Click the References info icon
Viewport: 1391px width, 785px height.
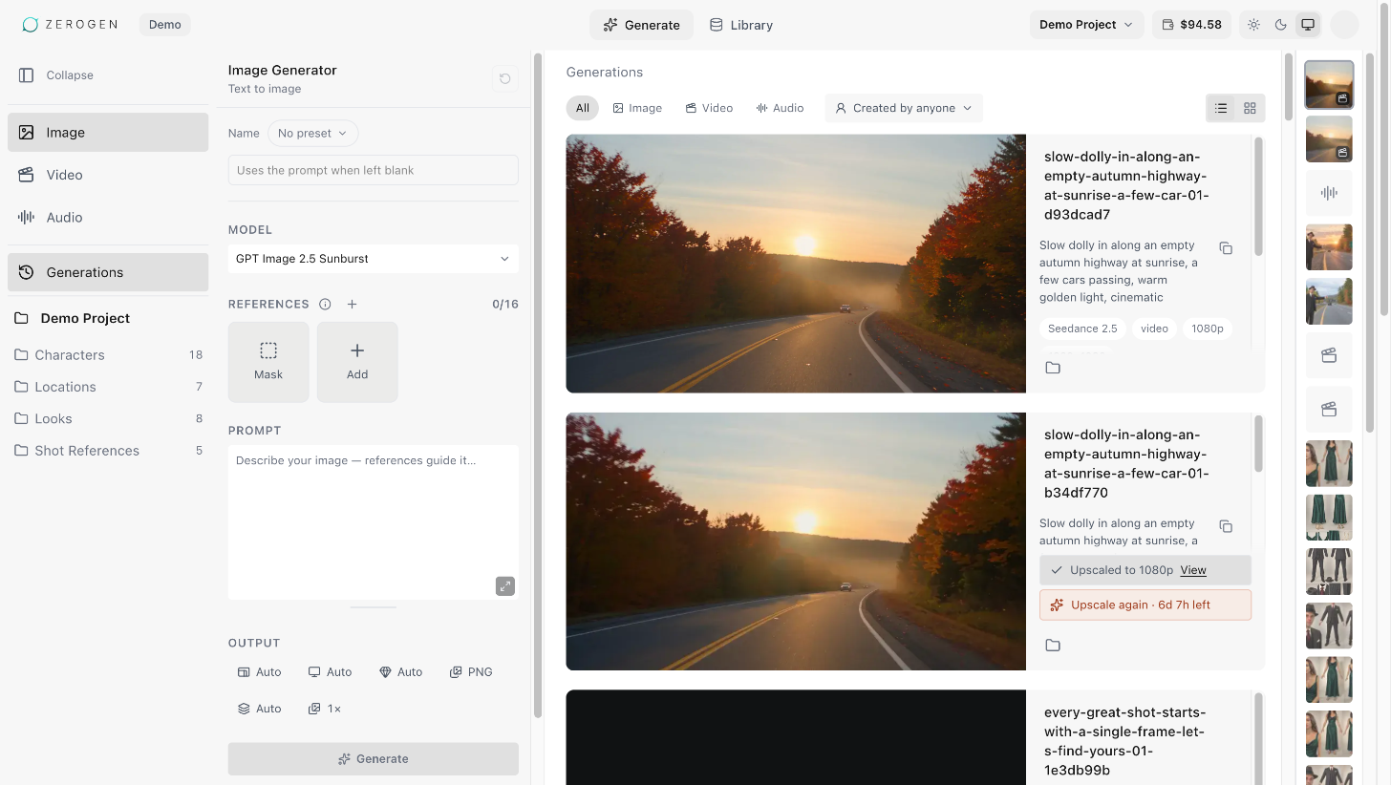tap(325, 305)
